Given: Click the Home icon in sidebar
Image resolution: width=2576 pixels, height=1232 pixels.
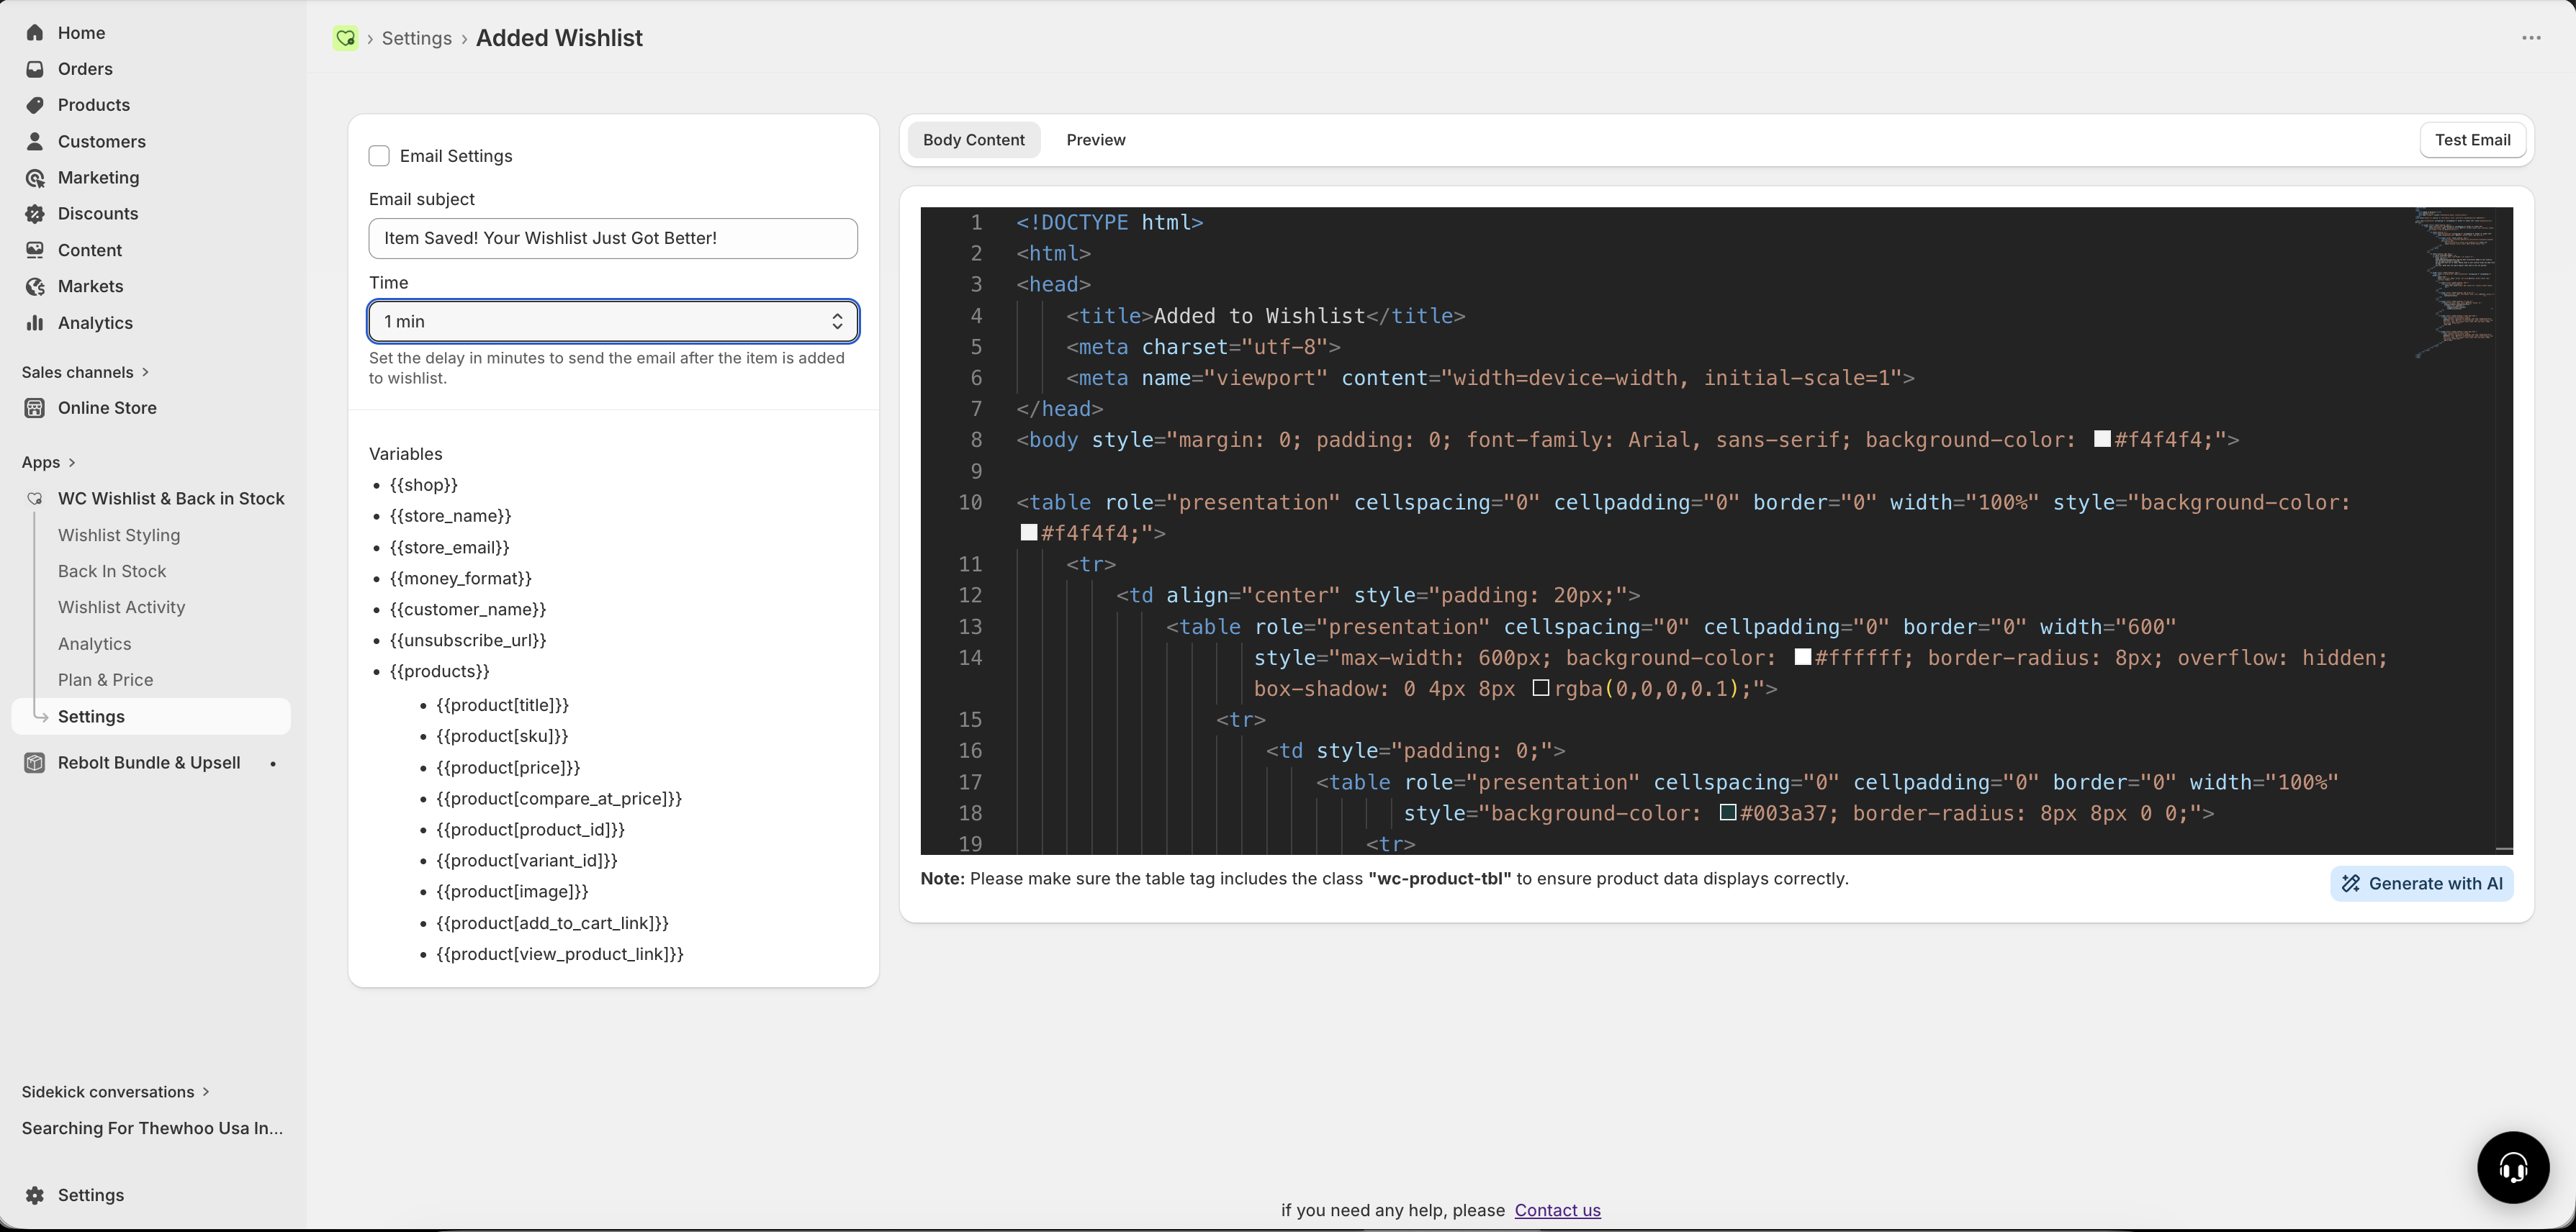Looking at the screenshot, I should pyautogui.click(x=35, y=33).
